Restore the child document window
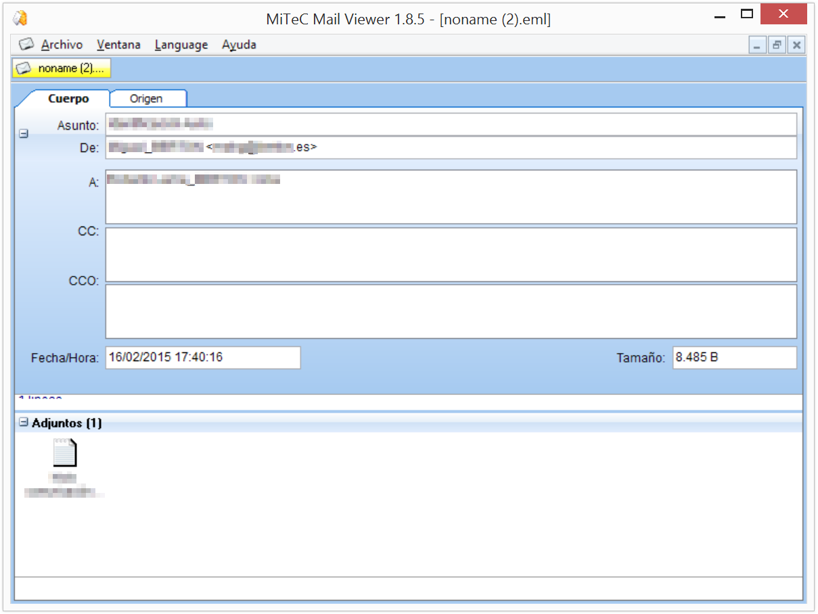Image resolution: width=818 pixels, height=614 pixels. point(776,45)
